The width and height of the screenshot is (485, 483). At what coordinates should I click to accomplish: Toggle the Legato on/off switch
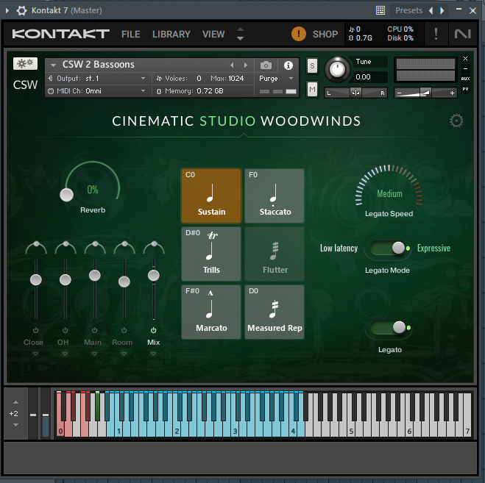click(x=389, y=328)
